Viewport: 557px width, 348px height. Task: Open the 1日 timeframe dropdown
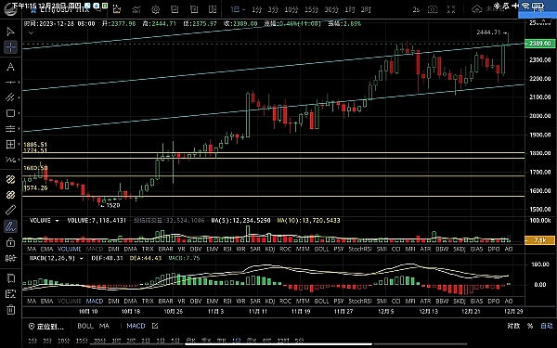point(238,9)
